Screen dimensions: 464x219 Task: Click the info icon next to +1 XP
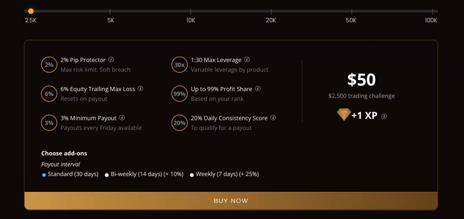[x=384, y=116]
